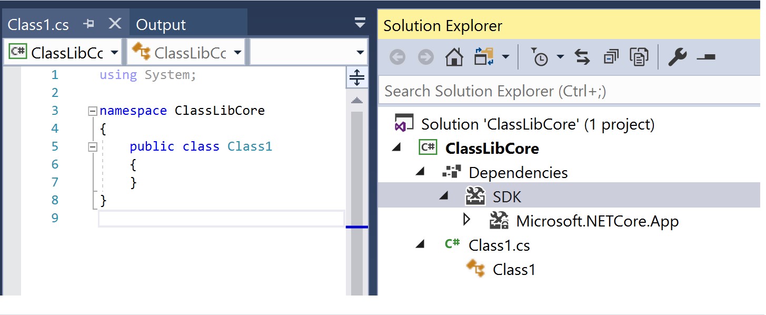Click the Dependencies icon
This screenshot has height=315, width=766.
pos(452,172)
